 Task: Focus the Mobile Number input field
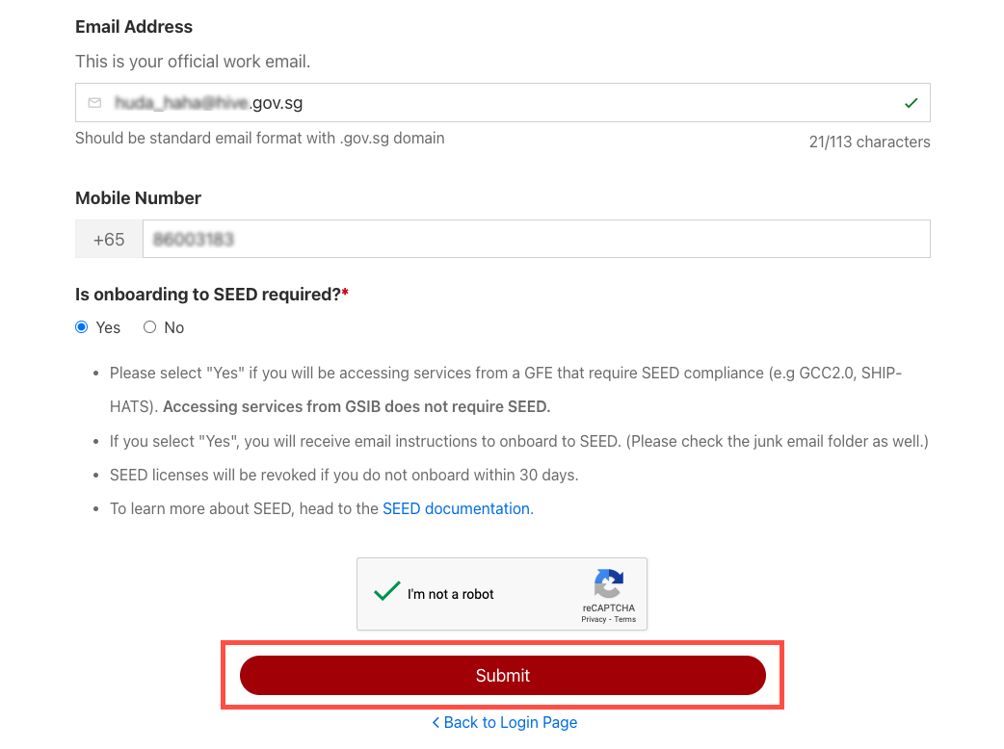(537, 239)
